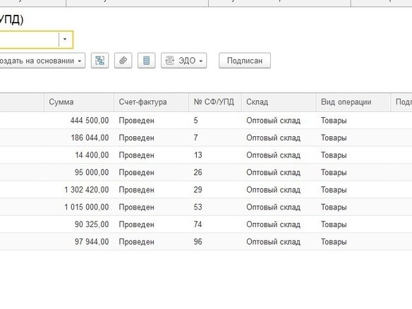This screenshot has height=309, width=412.
Task: Click Проведен in the row numbered 53
Action: coord(136,207)
